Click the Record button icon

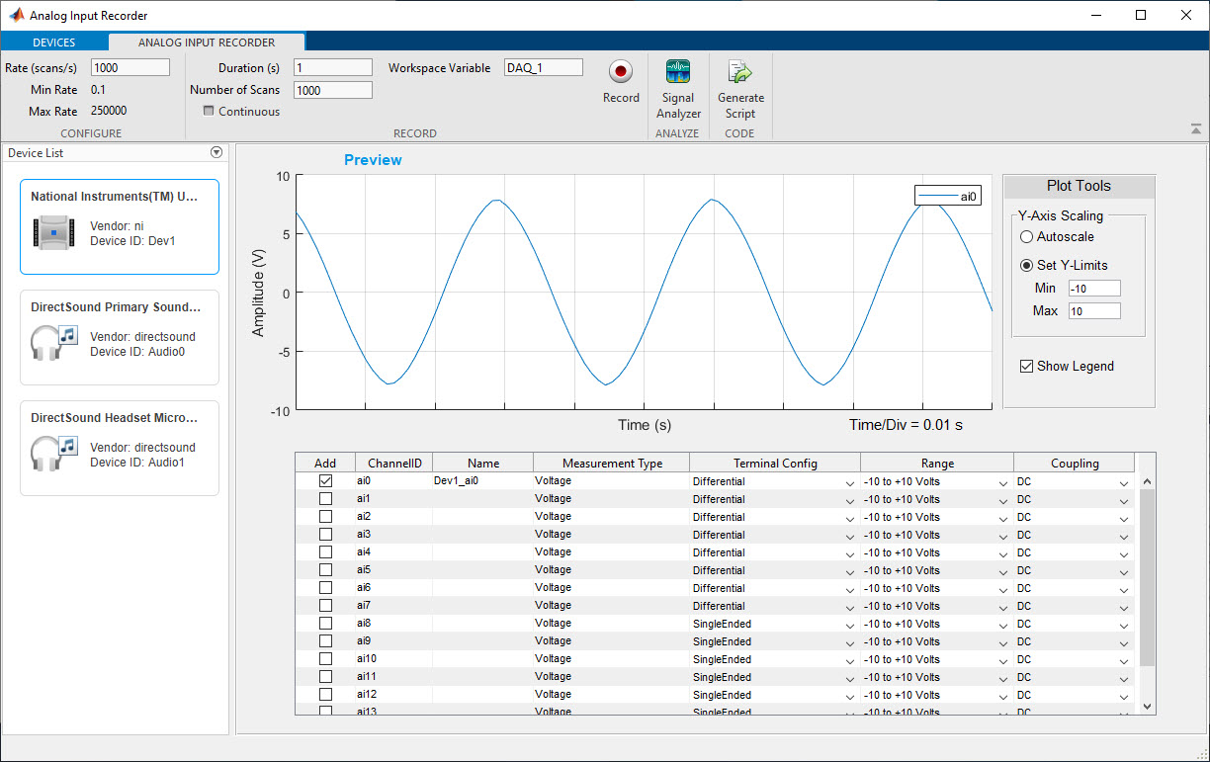pyautogui.click(x=621, y=72)
